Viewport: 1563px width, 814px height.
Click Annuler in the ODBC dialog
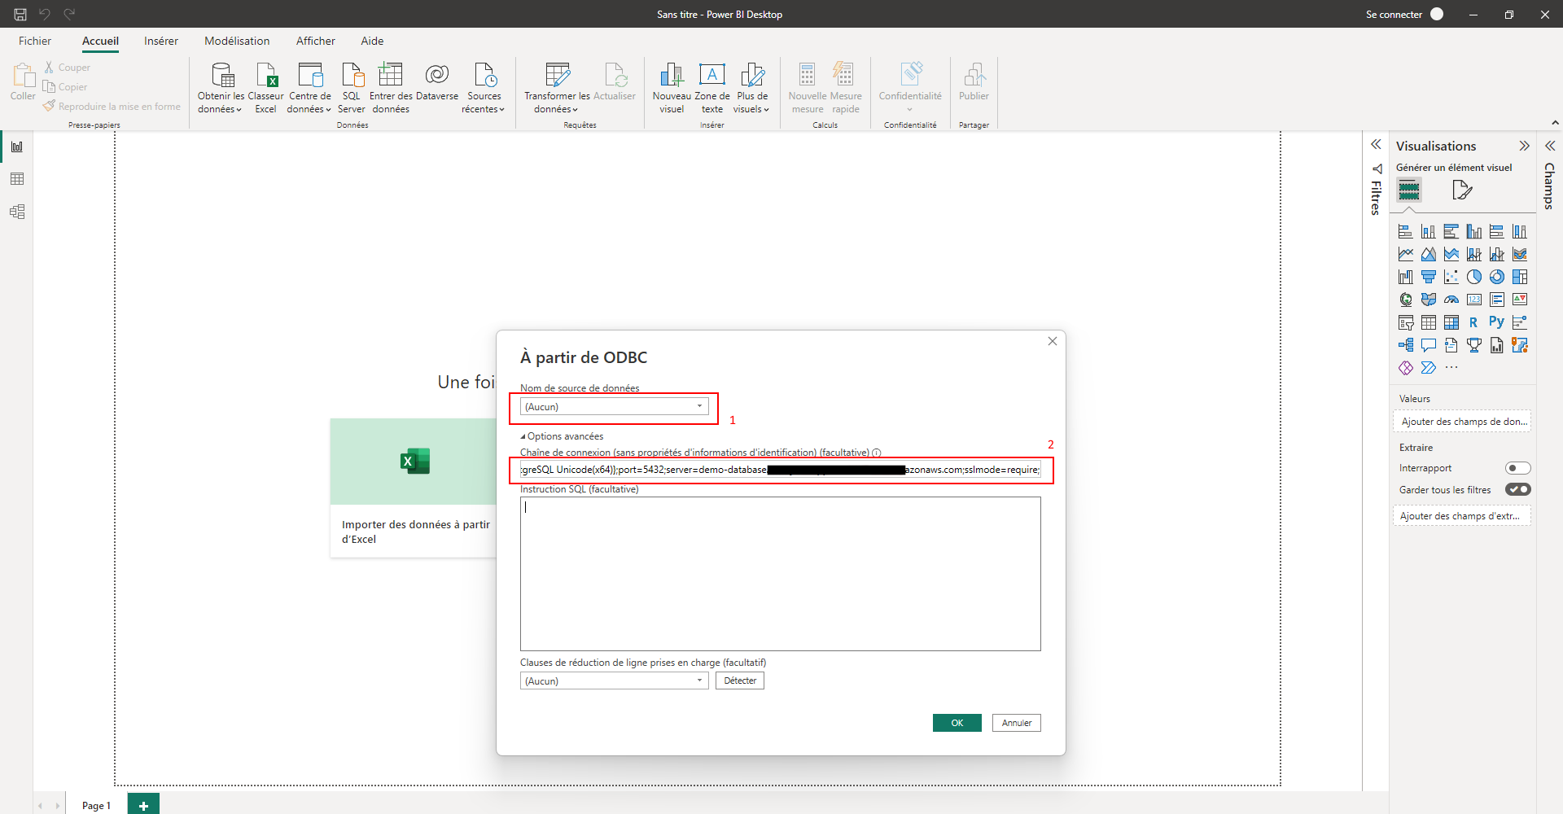(1017, 723)
